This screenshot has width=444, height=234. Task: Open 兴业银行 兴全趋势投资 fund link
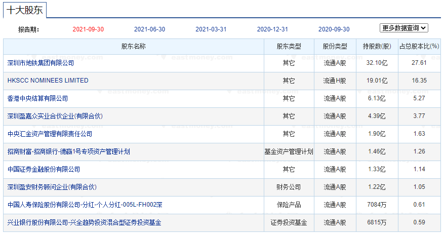click(x=85, y=223)
